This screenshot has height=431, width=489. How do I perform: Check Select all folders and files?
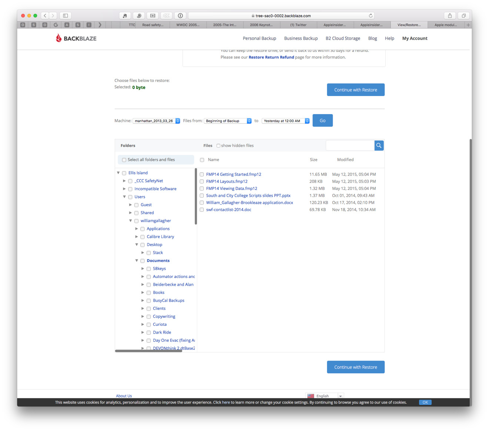(x=124, y=160)
